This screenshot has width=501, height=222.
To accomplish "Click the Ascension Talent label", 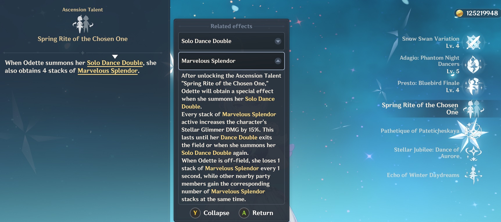I will 83,10.
